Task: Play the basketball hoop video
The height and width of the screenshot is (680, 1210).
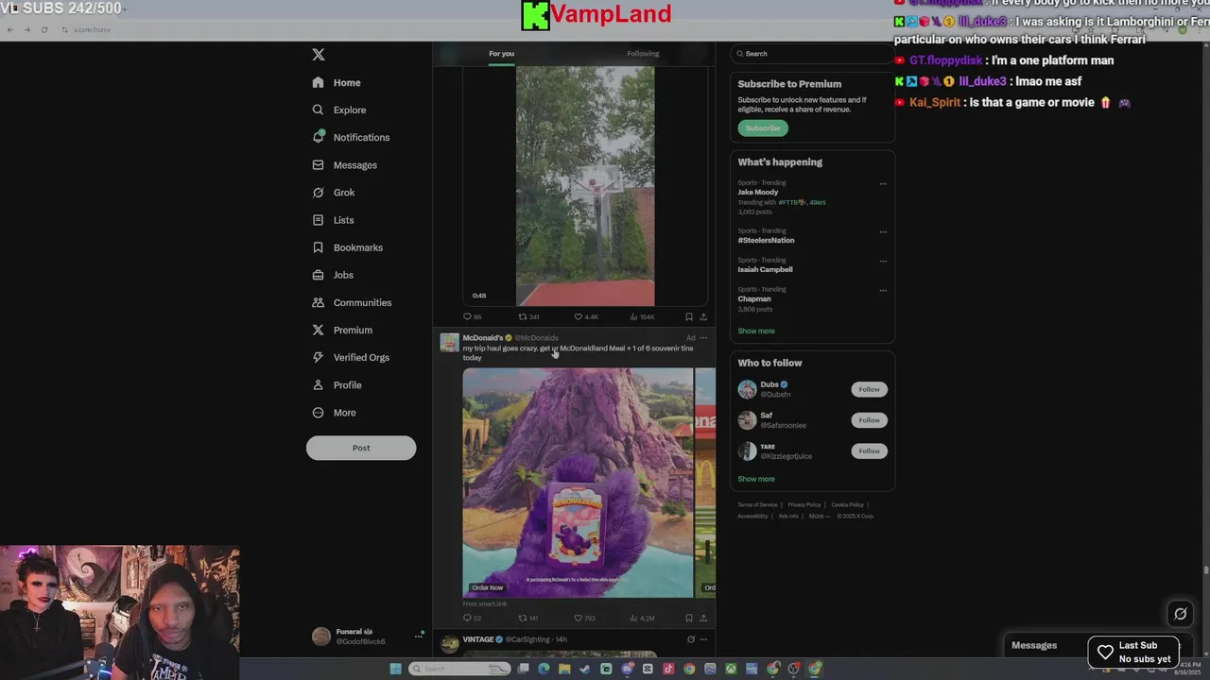Action: point(585,186)
